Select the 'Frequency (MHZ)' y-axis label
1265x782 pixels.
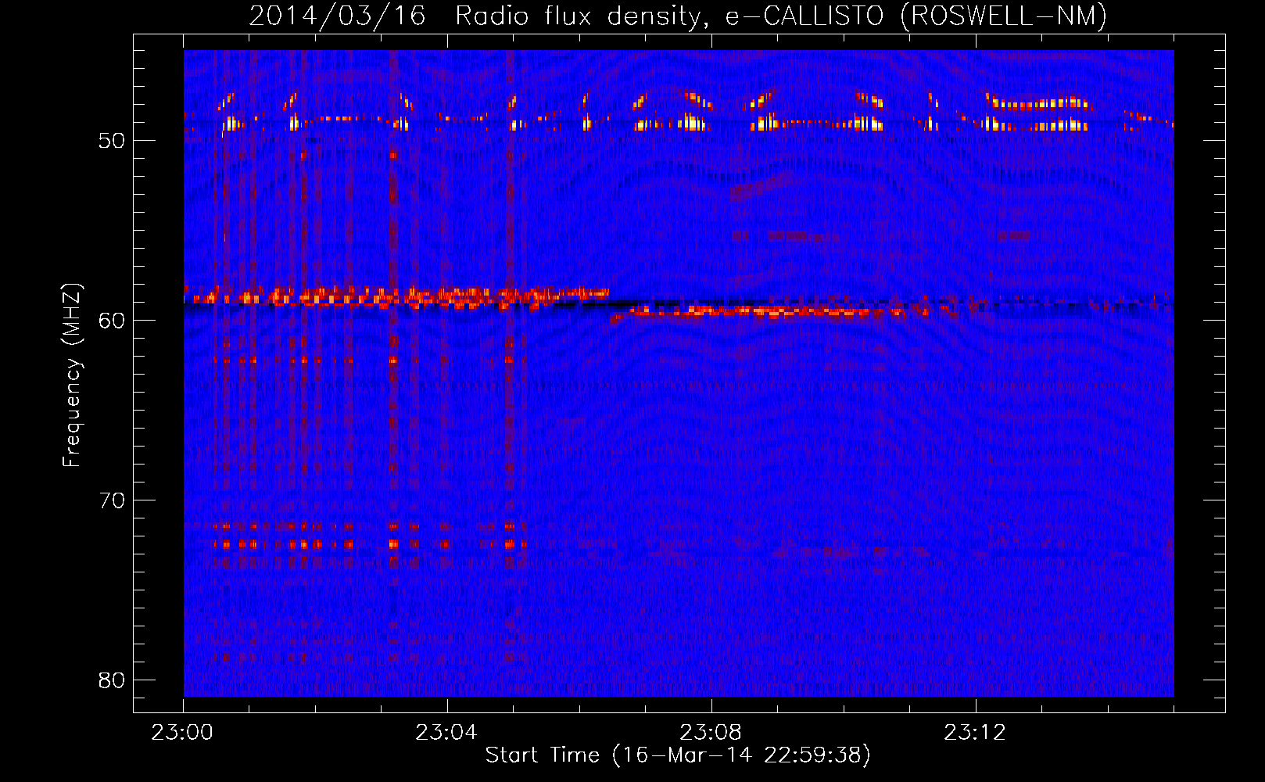pos(72,375)
